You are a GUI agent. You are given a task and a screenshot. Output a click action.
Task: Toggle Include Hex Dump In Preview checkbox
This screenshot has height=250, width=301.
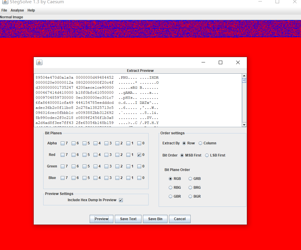(x=121, y=200)
